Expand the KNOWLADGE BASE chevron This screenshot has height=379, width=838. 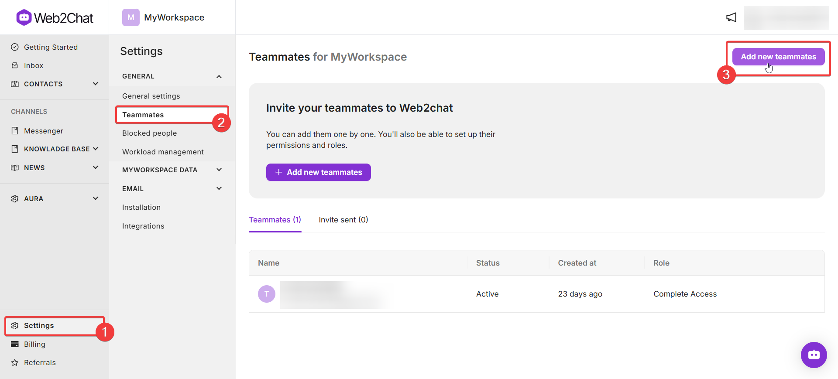point(96,149)
